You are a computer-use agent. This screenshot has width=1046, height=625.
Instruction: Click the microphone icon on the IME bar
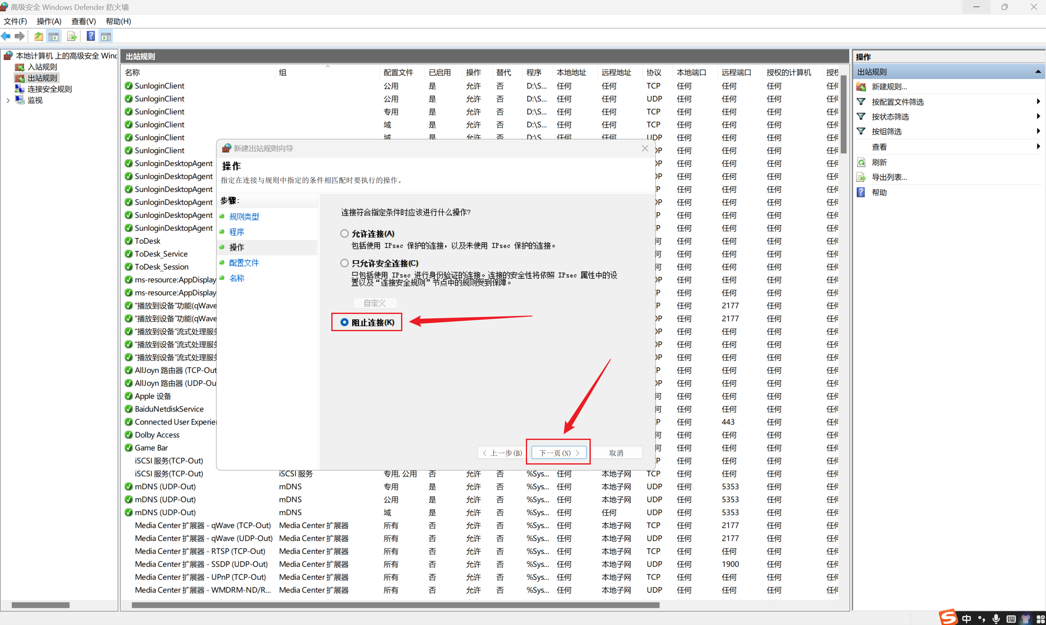pos(996,619)
